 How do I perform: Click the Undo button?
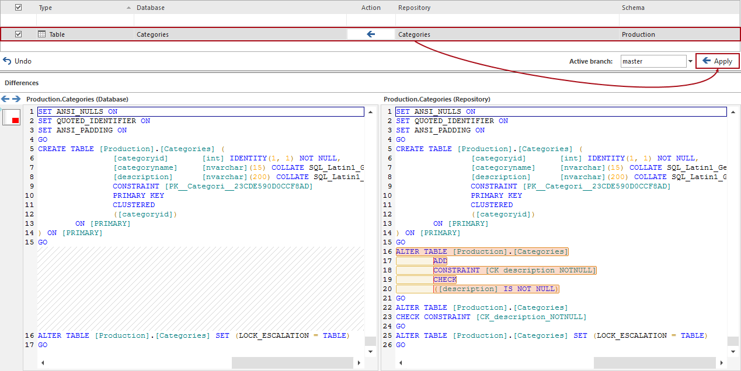(x=18, y=61)
